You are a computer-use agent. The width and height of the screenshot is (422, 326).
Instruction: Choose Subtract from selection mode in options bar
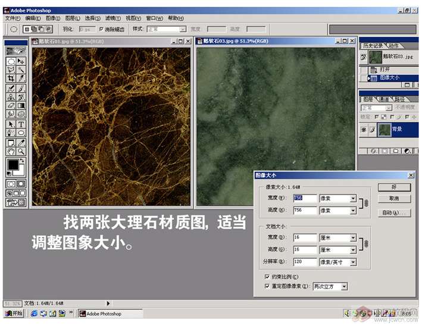tap(41, 29)
